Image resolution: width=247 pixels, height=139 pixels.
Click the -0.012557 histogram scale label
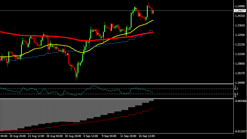click(240, 131)
